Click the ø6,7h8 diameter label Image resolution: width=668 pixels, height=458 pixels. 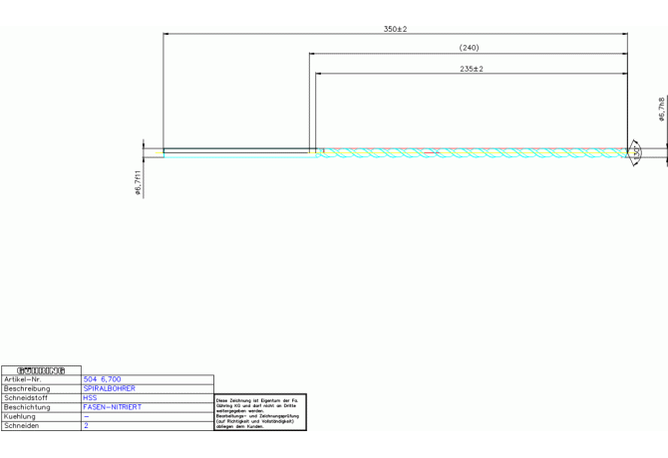coord(660,110)
